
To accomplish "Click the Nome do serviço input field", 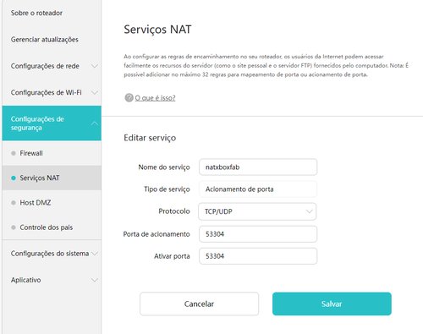I will coord(258,167).
